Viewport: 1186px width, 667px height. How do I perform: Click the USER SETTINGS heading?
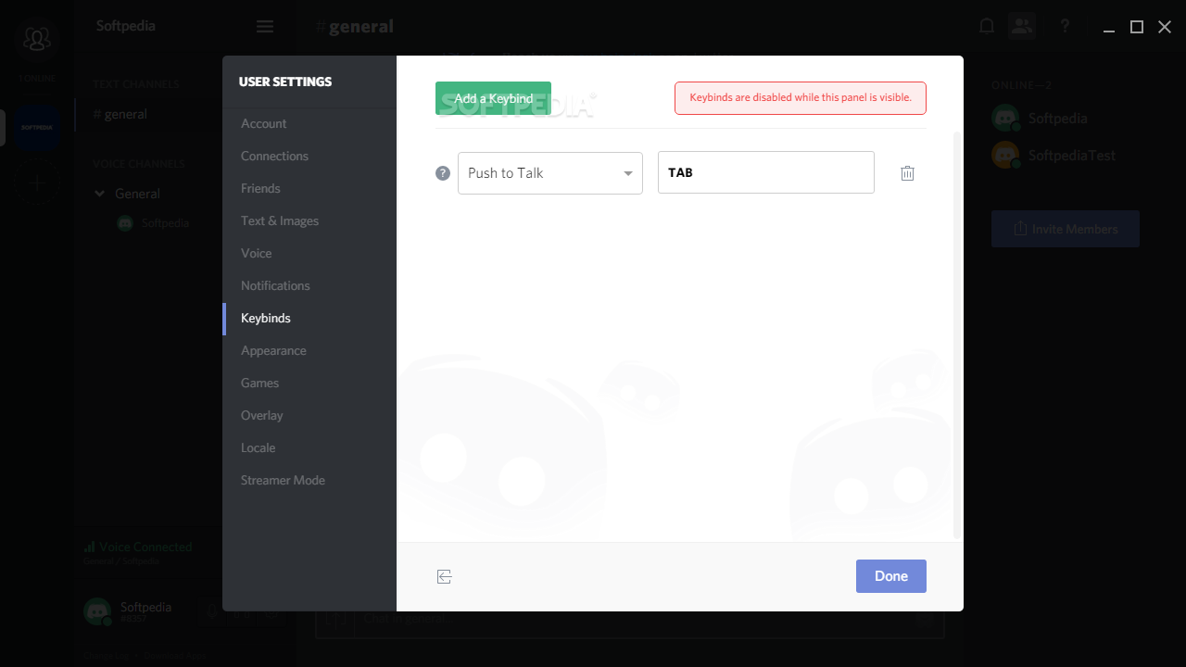tap(285, 82)
